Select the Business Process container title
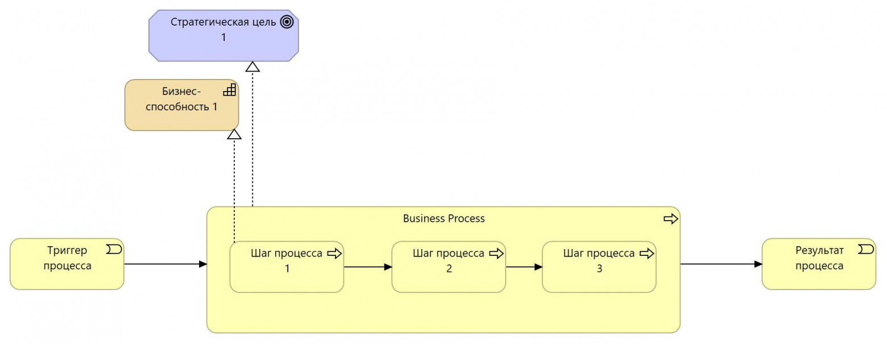This screenshot has width=887, height=344. pos(443,218)
